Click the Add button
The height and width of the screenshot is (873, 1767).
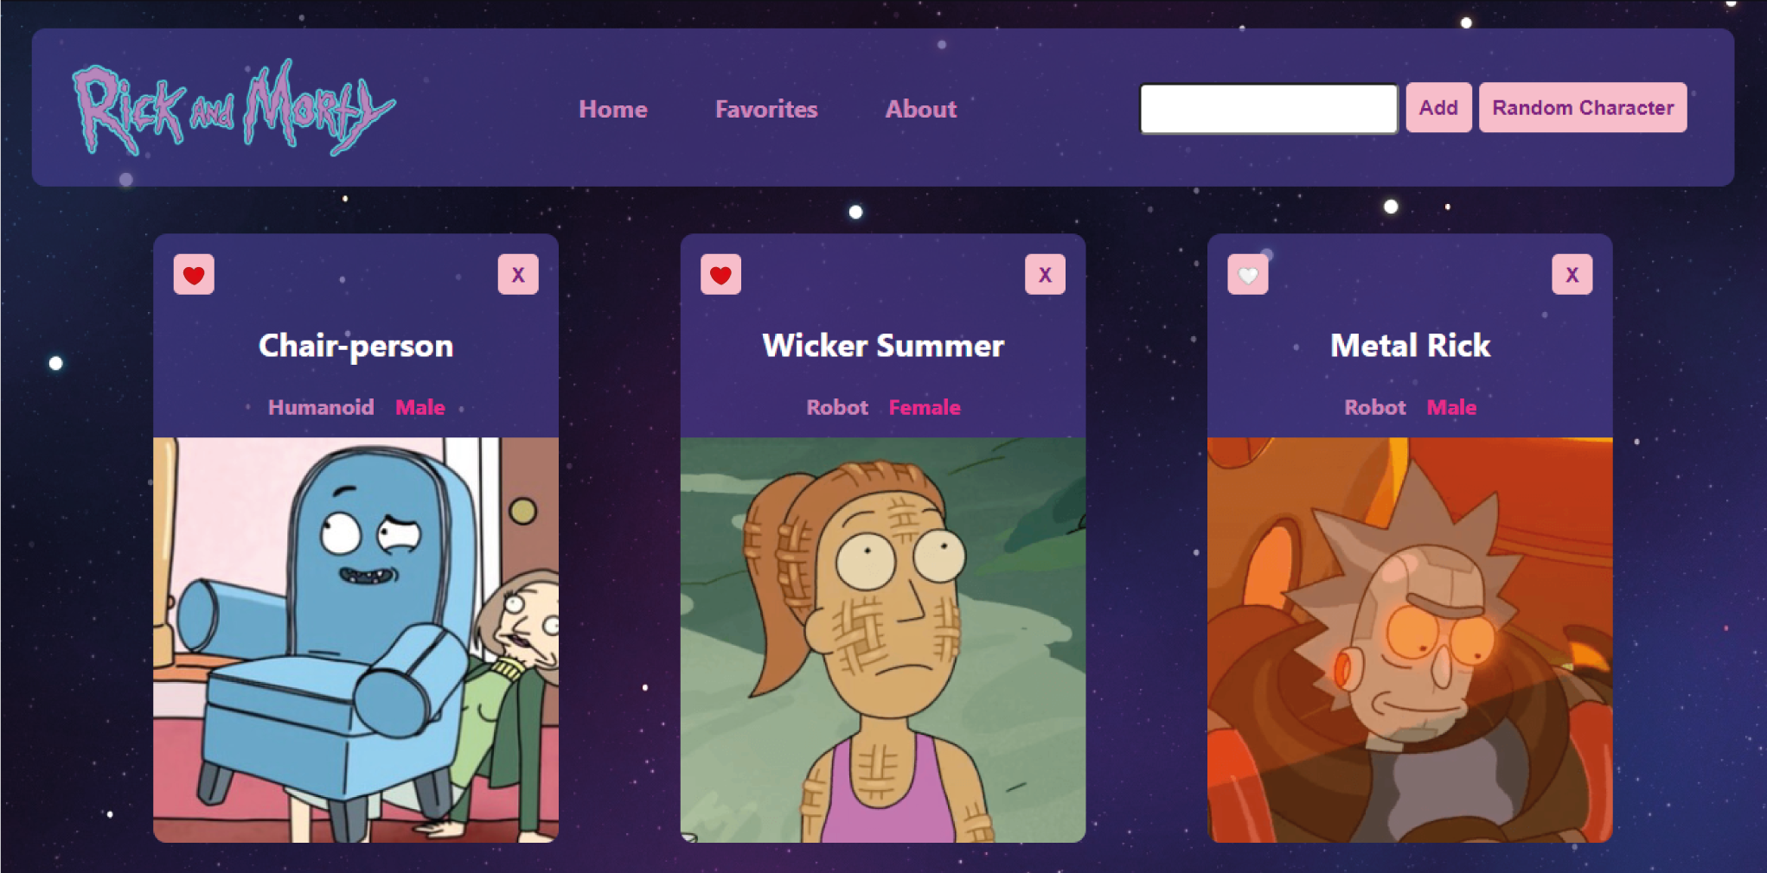1438,108
